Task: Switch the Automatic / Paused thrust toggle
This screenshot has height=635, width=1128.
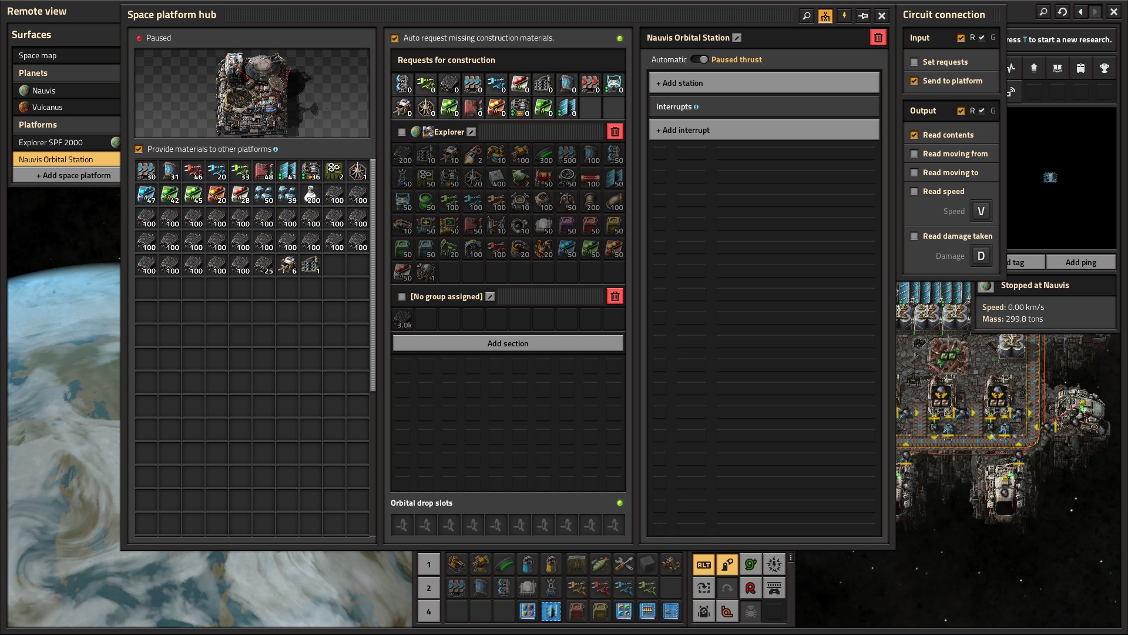Action: click(699, 59)
